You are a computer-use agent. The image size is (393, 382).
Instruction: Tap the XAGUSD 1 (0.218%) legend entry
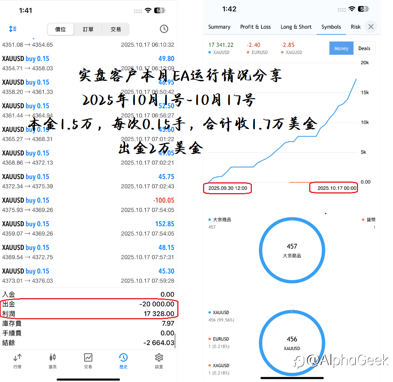pyautogui.click(x=219, y=369)
